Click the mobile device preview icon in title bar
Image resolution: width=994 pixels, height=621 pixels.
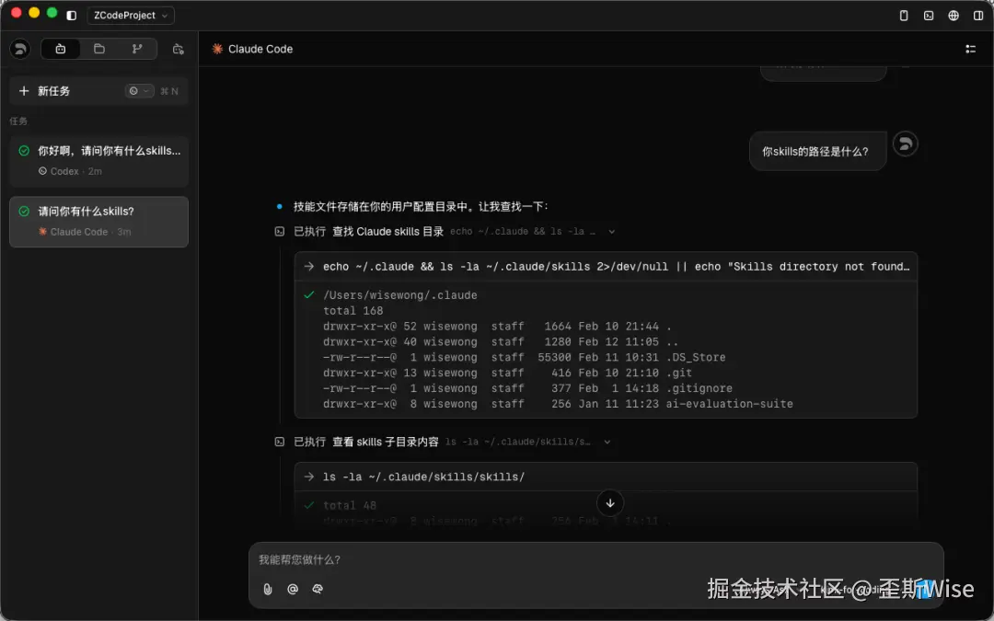[x=904, y=16]
